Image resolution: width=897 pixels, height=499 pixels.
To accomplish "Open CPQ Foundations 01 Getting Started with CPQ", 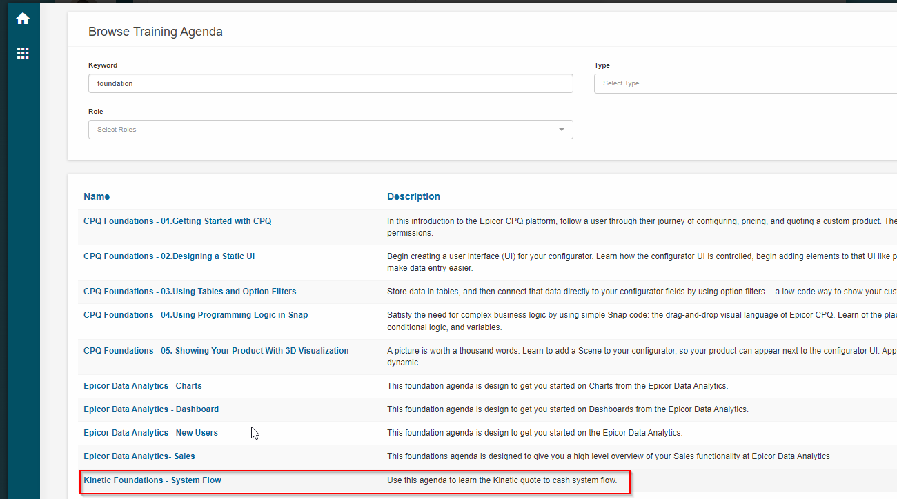I will pyautogui.click(x=177, y=221).
